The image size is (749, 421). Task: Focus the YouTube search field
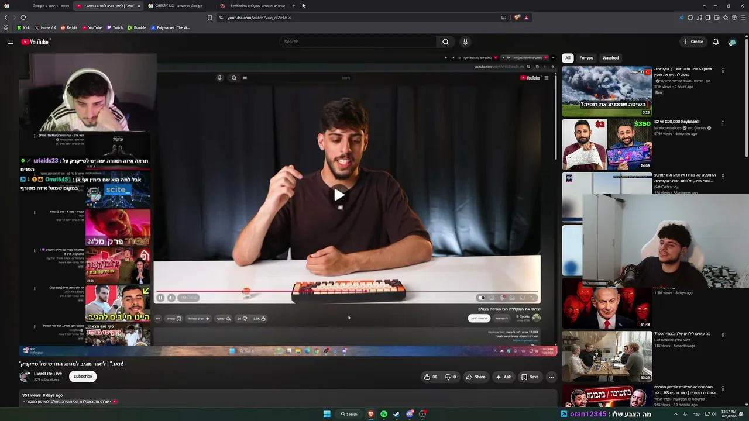pos(358,42)
